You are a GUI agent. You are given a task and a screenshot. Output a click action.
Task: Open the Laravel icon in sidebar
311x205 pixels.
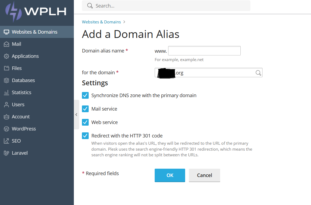click(6, 153)
